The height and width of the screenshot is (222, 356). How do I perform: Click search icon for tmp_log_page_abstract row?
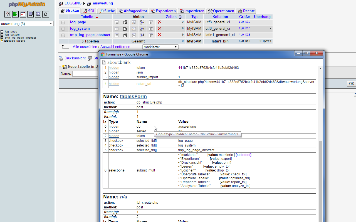pyautogui.click(x=134, y=35)
